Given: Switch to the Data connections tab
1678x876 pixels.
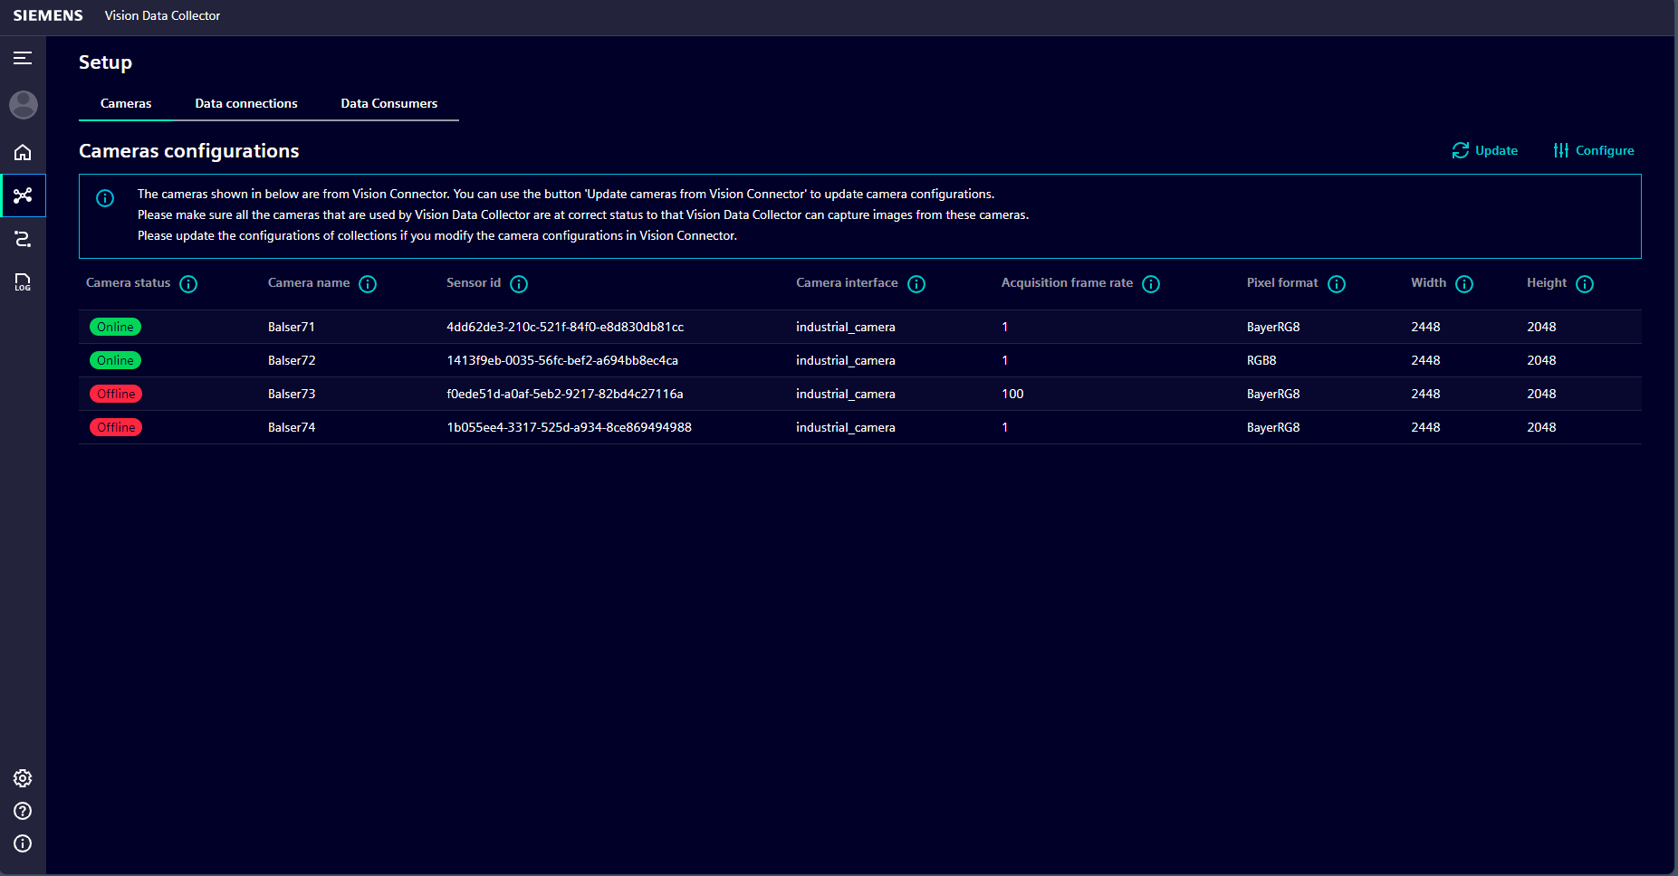Looking at the screenshot, I should [x=246, y=104].
